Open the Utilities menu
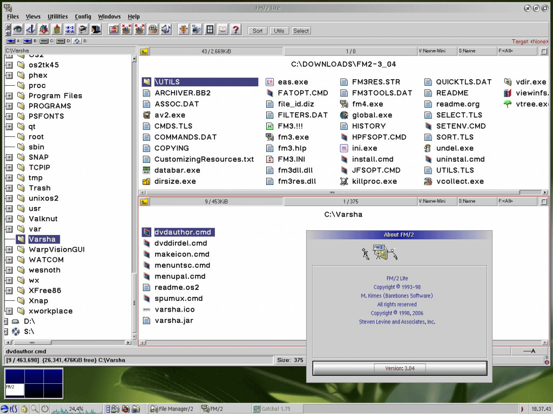This screenshot has height=414, width=553. (57, 17)
